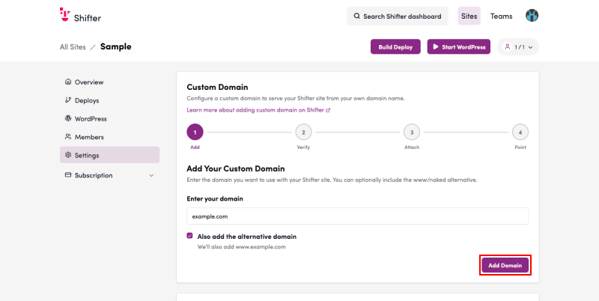This screenshot has height=301, width=599.
Task: Click the play icon on Start WordPress
Action: (436, 46)
